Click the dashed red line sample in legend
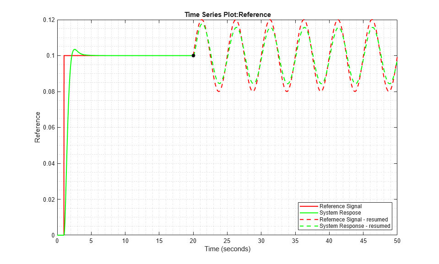The height and width of the screenshot is (264, 439). click(x=309, y=220)
